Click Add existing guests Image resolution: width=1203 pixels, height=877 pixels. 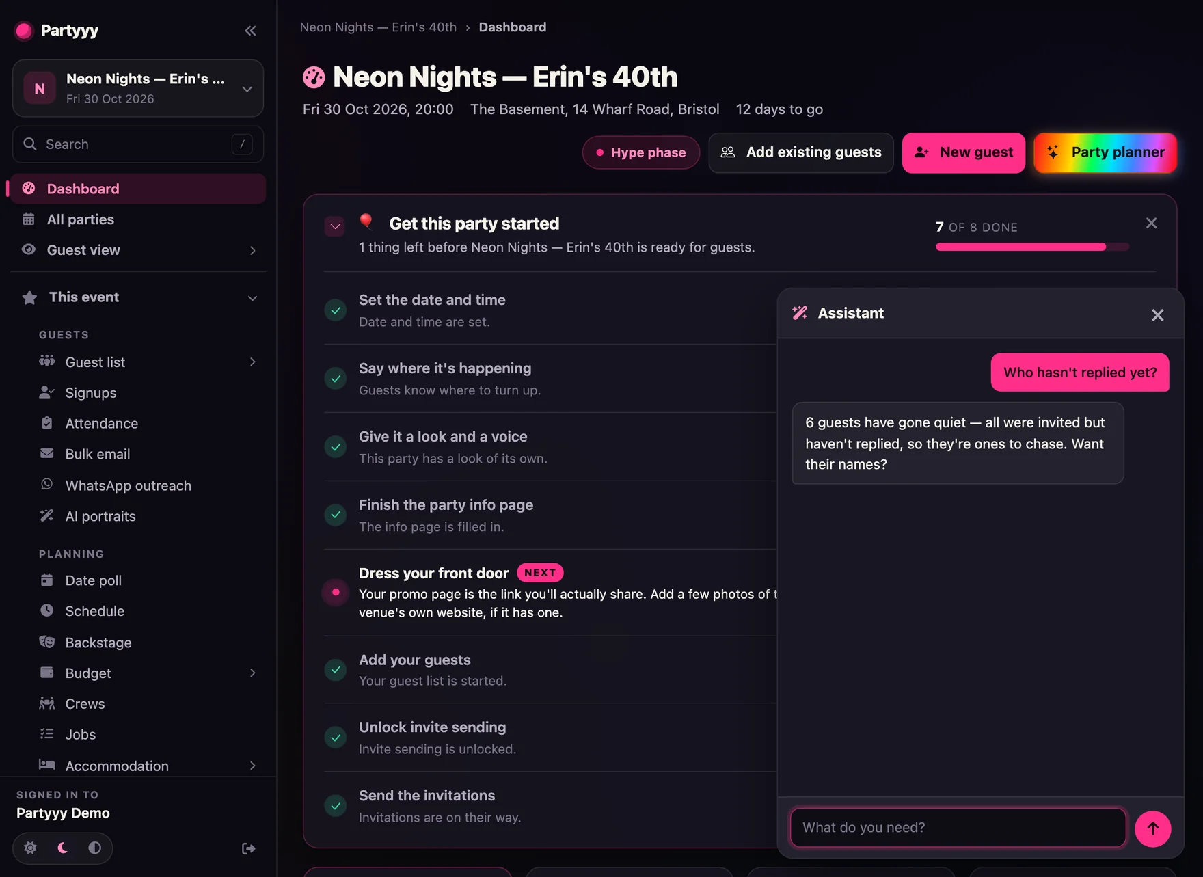pyautogui.click(x=800, y=152)
